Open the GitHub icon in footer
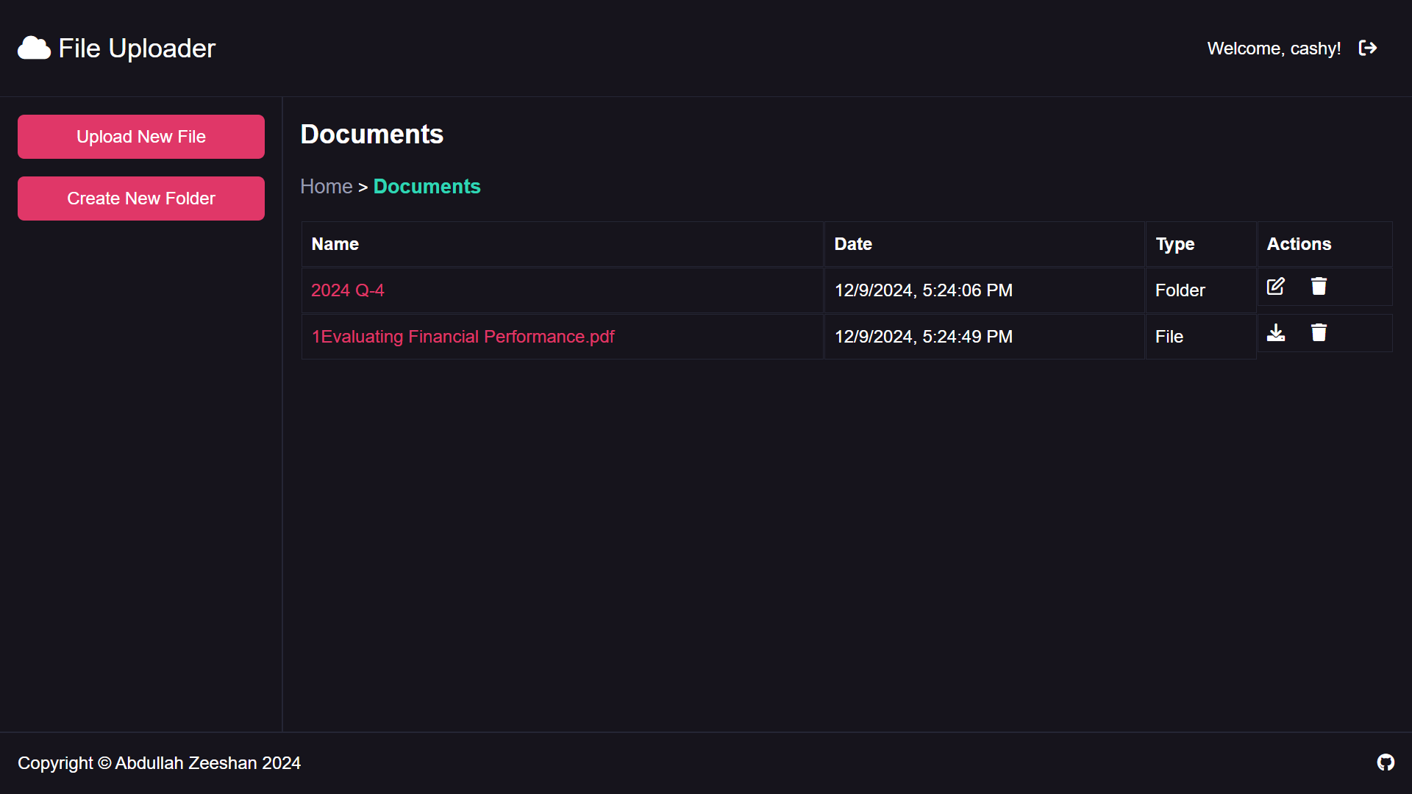The width and height of the screenshot is (1412, 794). (x=1386, y=762)
